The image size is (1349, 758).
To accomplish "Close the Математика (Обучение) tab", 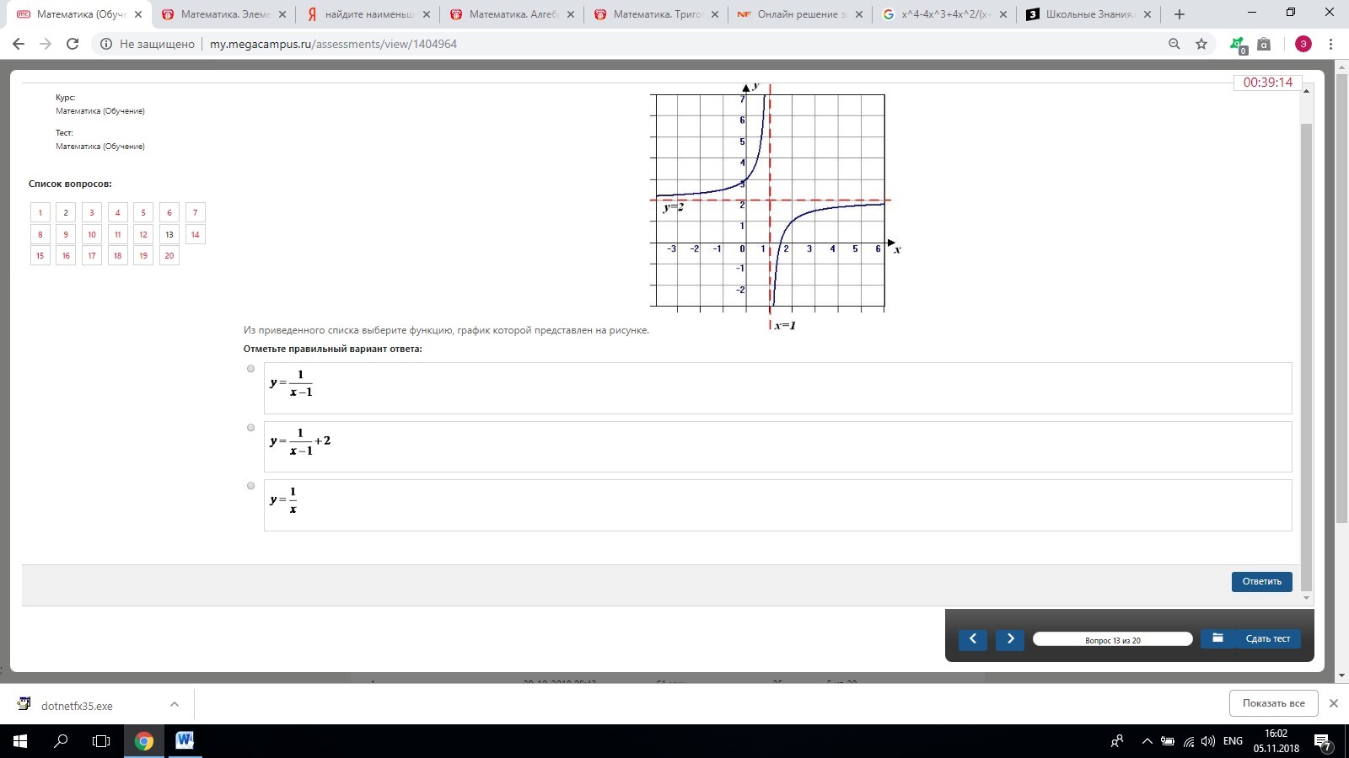I will coord(138,14).
